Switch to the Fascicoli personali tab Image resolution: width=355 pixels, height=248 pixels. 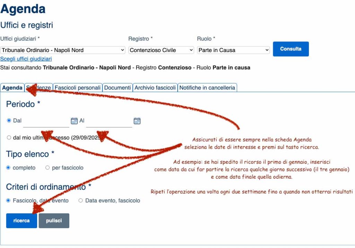[x=78, y=88]
